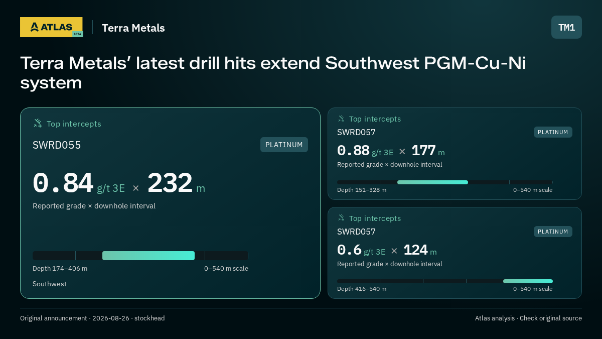Image resolution: width=602 pixels, height=339 pixels.
Task: Click the Terra Metals company name
Action: 133,28
